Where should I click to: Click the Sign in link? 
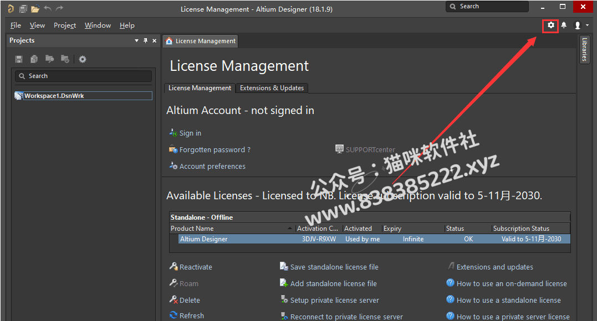point(190,133)
